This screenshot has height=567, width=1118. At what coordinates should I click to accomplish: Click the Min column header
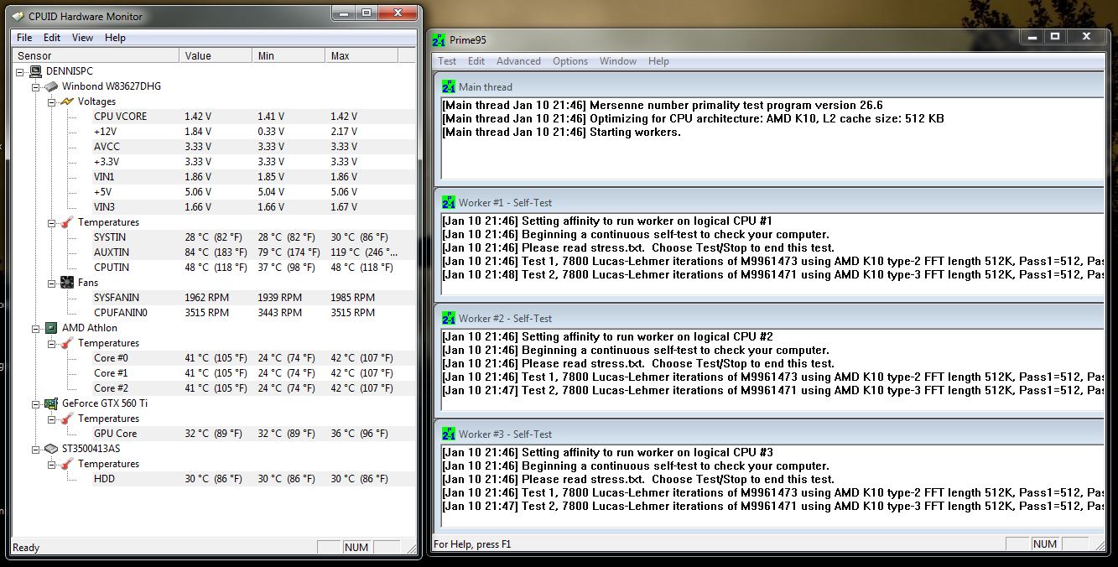click(289, 55)
